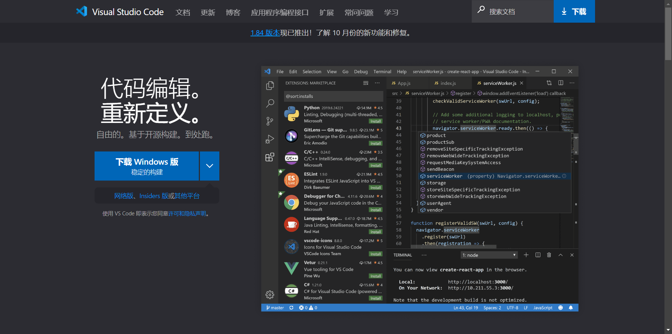Click the Clear Extensions filter lines icon
The width and height of the screenshot is (672, 334).
[366, 83]
